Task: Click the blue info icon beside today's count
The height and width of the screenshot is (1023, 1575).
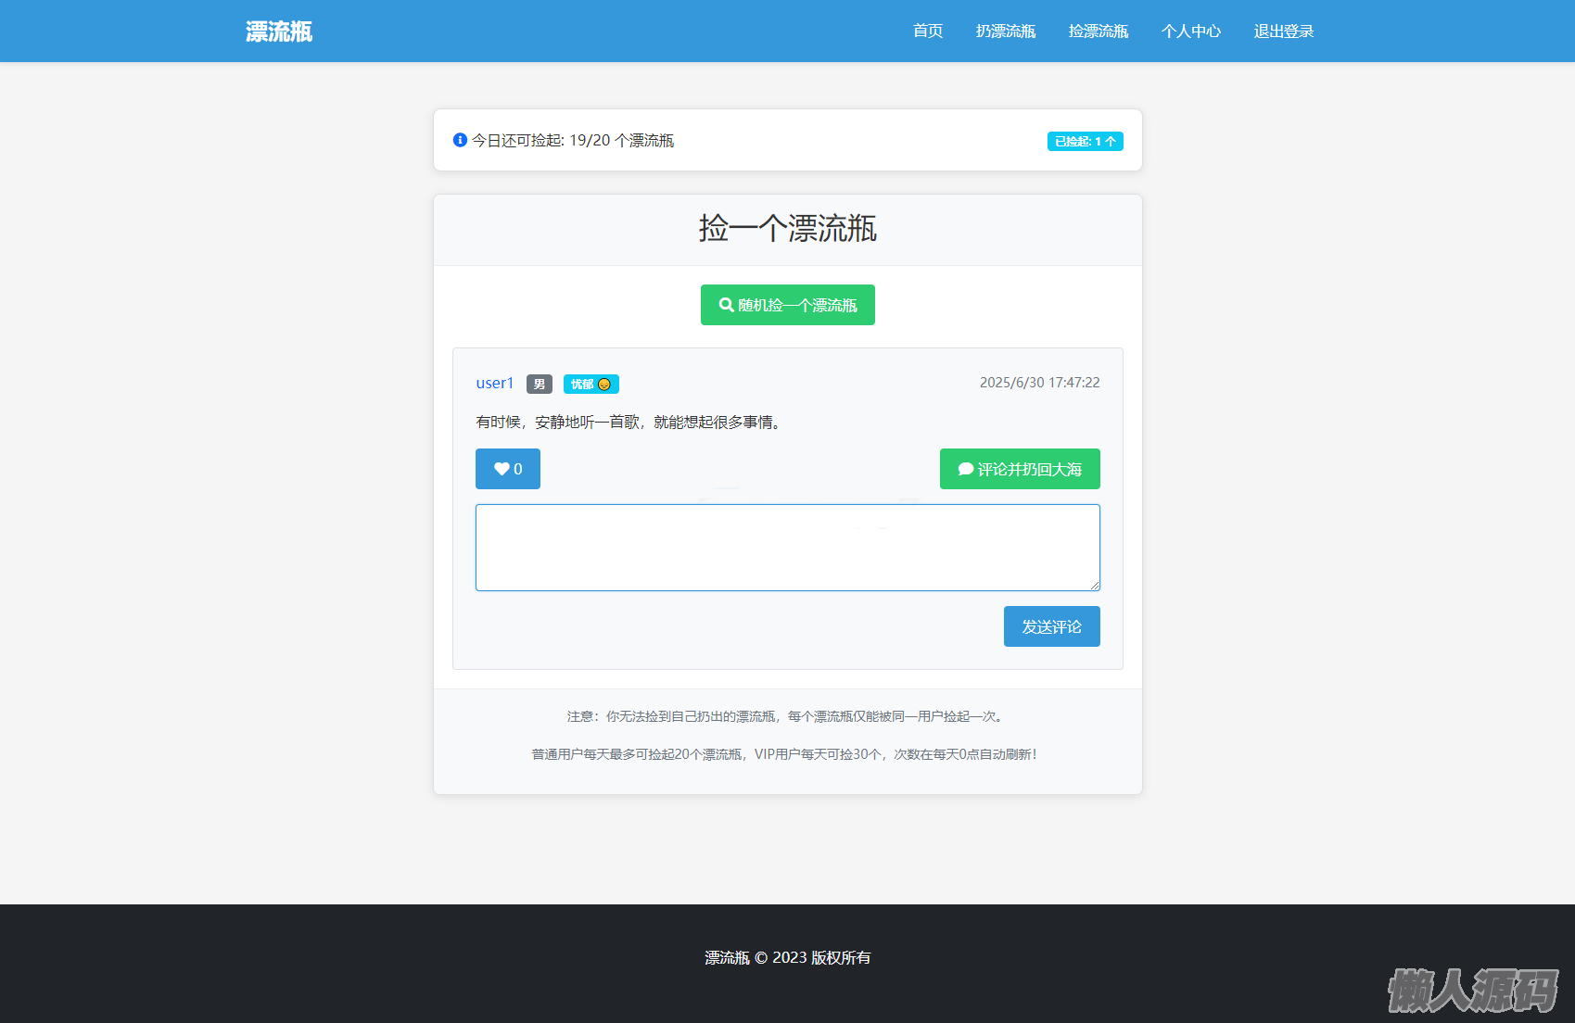Action: pyautogui.click(x=460, y=140)
